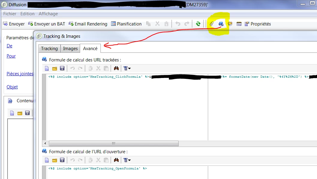Click left scroll arrow of tracked URL editor

click(45, 143)
